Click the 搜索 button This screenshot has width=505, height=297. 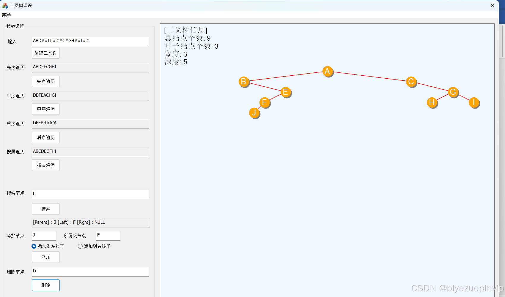click(46, 209)
